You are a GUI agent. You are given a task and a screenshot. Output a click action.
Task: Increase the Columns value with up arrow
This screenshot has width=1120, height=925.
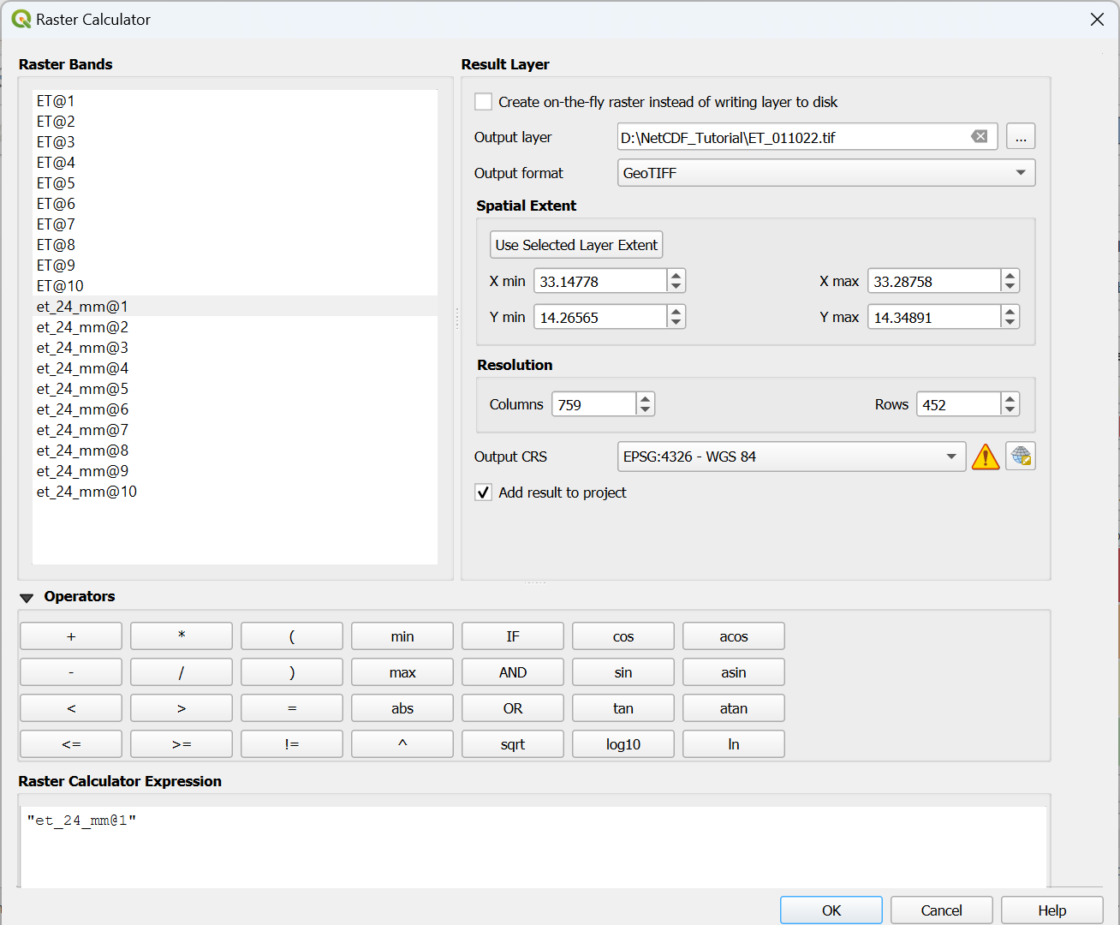click(646, 398)
